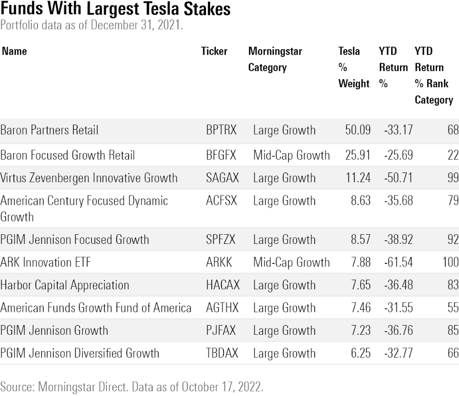Select Baron Focused Growth Retail fund name
The image size is (459, 396).
pos(67,154)
